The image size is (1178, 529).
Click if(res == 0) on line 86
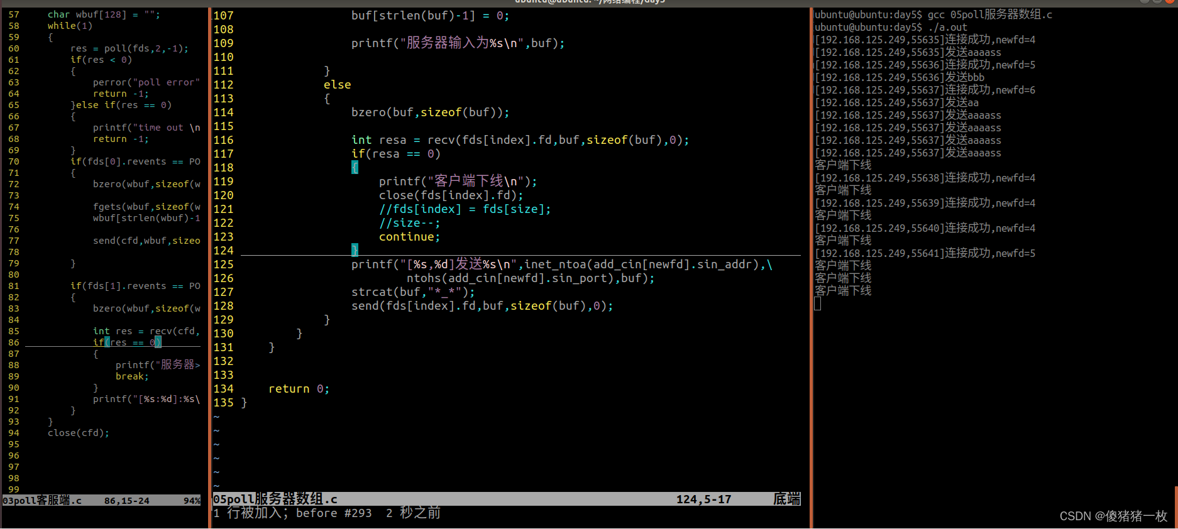coord(127,342)
